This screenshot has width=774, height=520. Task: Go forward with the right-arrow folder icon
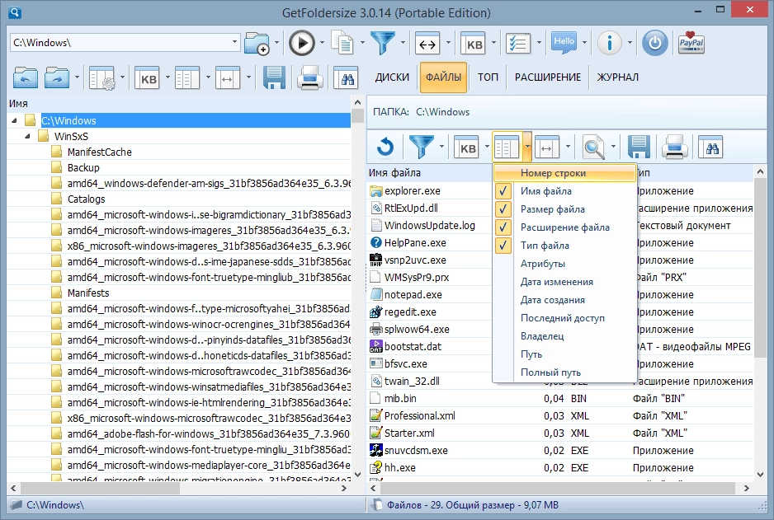click(57, 77)
